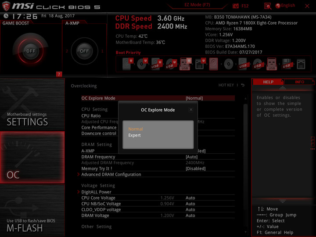The width and height of the screenshot is (316, 237).
Task: Click the Adjusted DRAM Frequency 2400MHz value
Action: [x=195, y=163]
